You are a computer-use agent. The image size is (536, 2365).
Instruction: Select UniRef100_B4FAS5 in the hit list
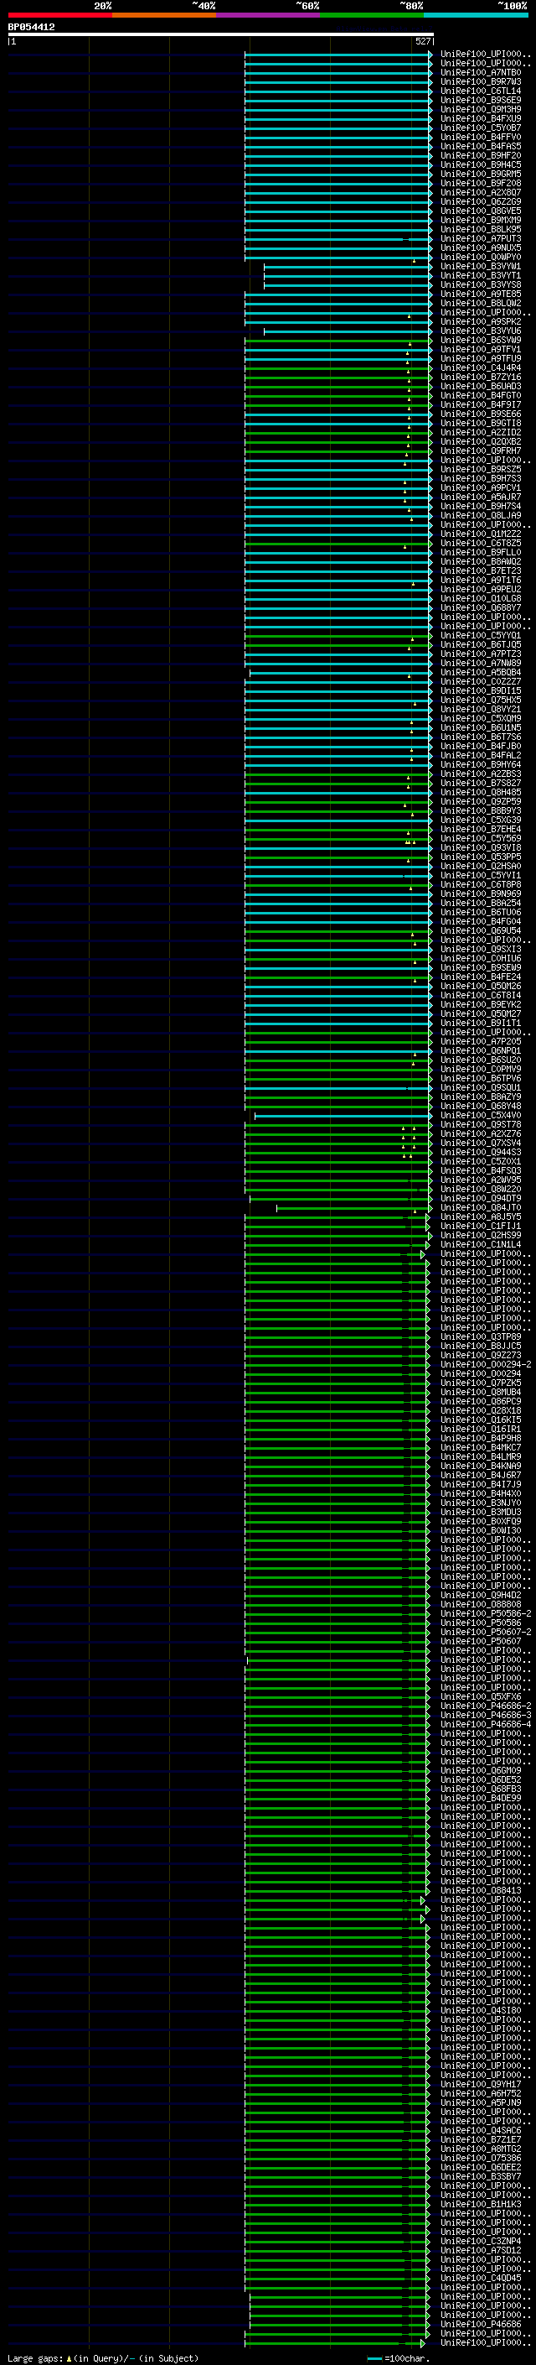(481, 146)
